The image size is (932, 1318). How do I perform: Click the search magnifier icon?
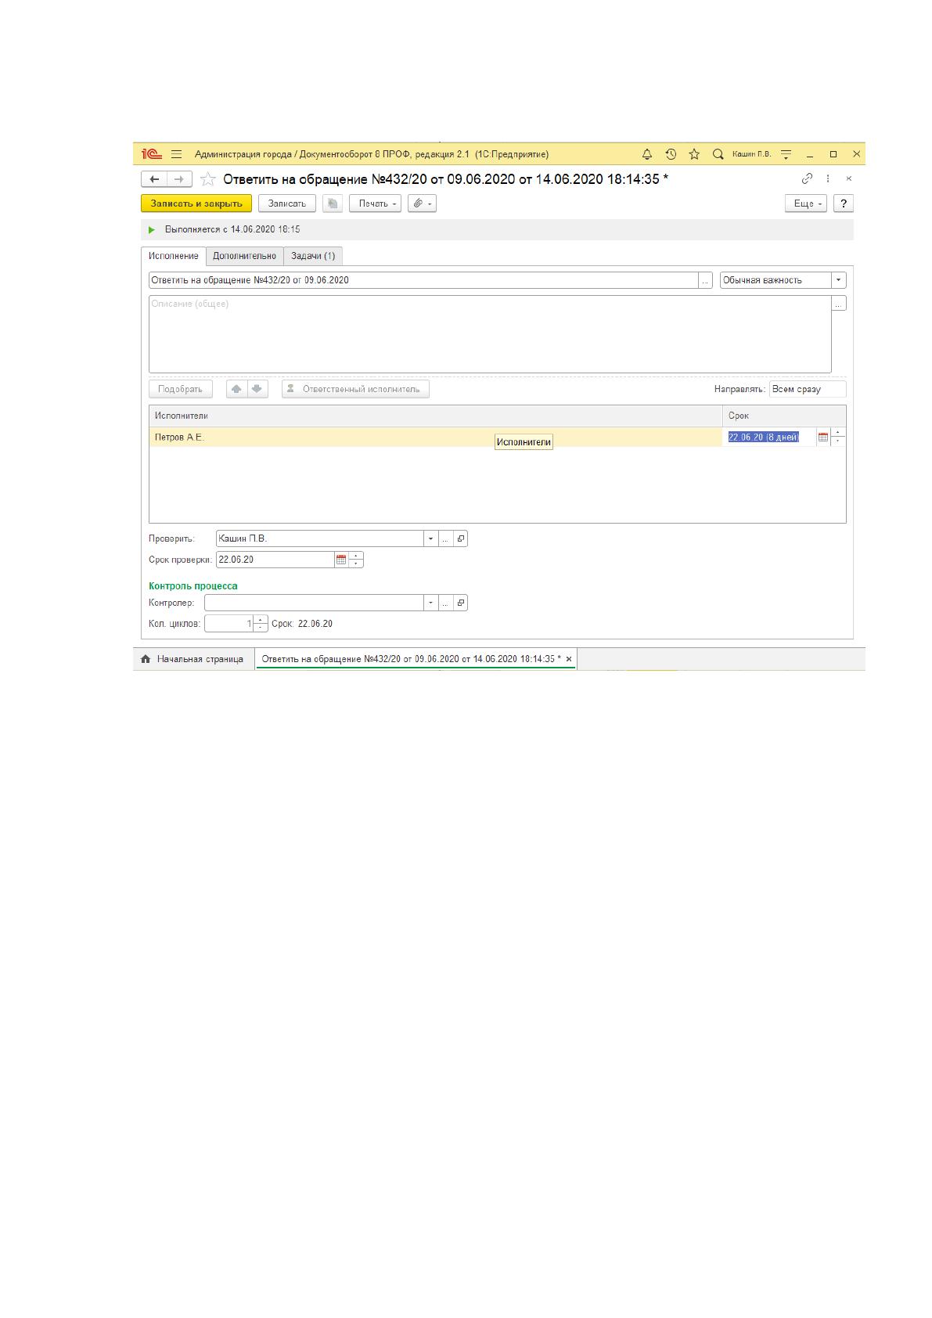pyautogui.click(x=718, y=154)
